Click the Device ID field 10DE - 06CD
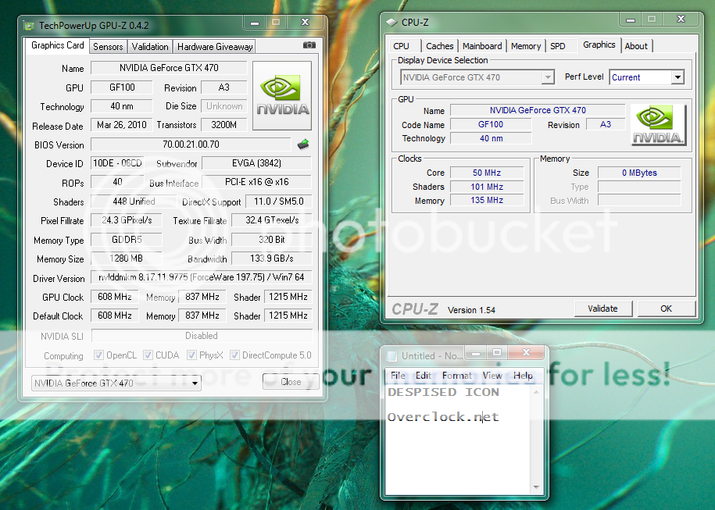This screenshot has height=510, width=715. coord(118,163)
